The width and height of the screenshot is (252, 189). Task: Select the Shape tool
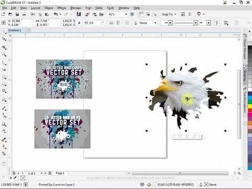click(x=4, y=39)
